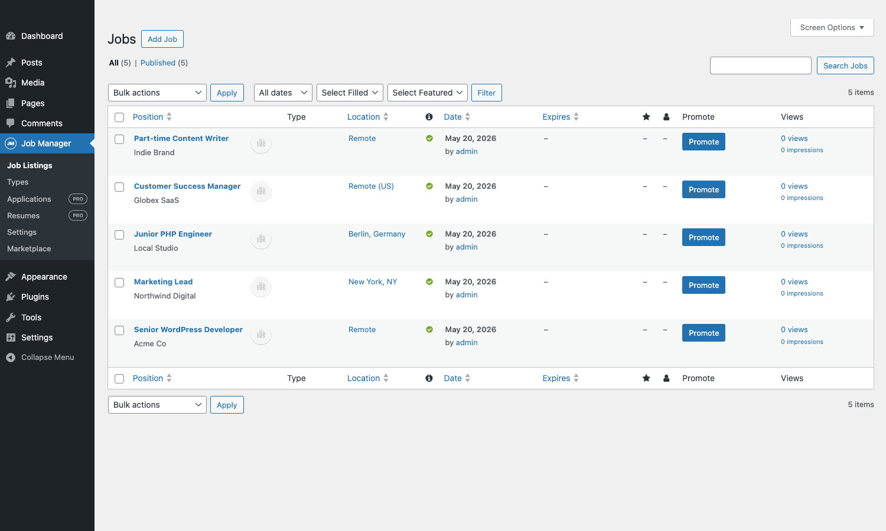The width and height of the screenshot is (886, 531).
Task: Click company logo placeholder for Local Studio
Action: pyautogui.click(x=261, y=239)
